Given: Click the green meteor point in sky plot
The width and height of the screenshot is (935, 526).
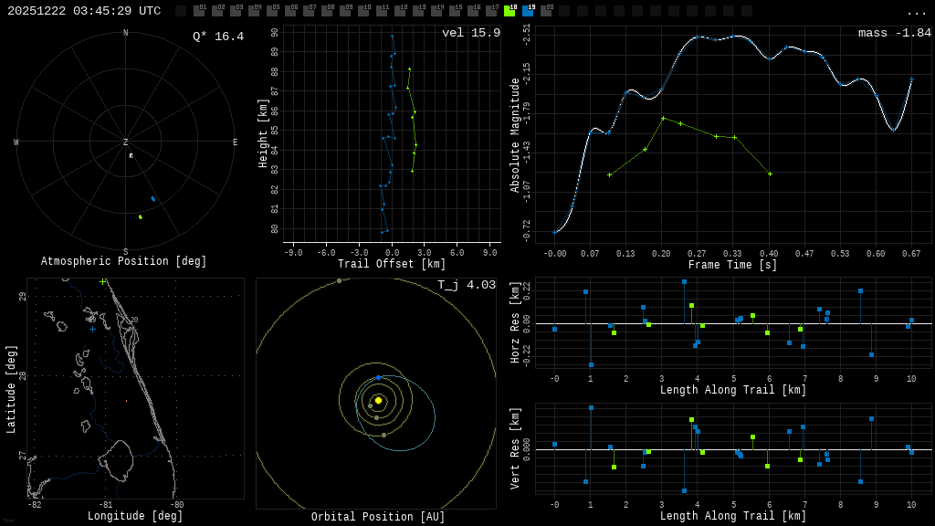Looking at the screenshot, I should pyautogui.click(x=140, y=216).
